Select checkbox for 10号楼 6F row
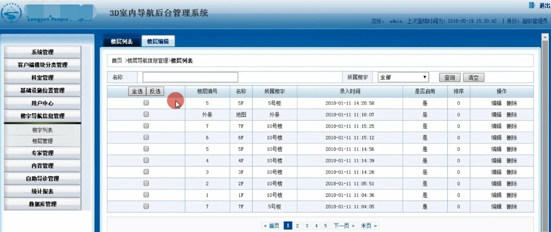 pyautogui.click(x=146, y=137)
